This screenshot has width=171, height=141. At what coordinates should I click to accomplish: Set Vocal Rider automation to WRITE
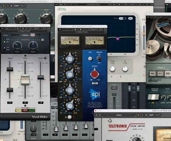point(25,111)
